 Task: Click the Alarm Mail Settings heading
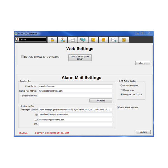(x=81, y=78)
